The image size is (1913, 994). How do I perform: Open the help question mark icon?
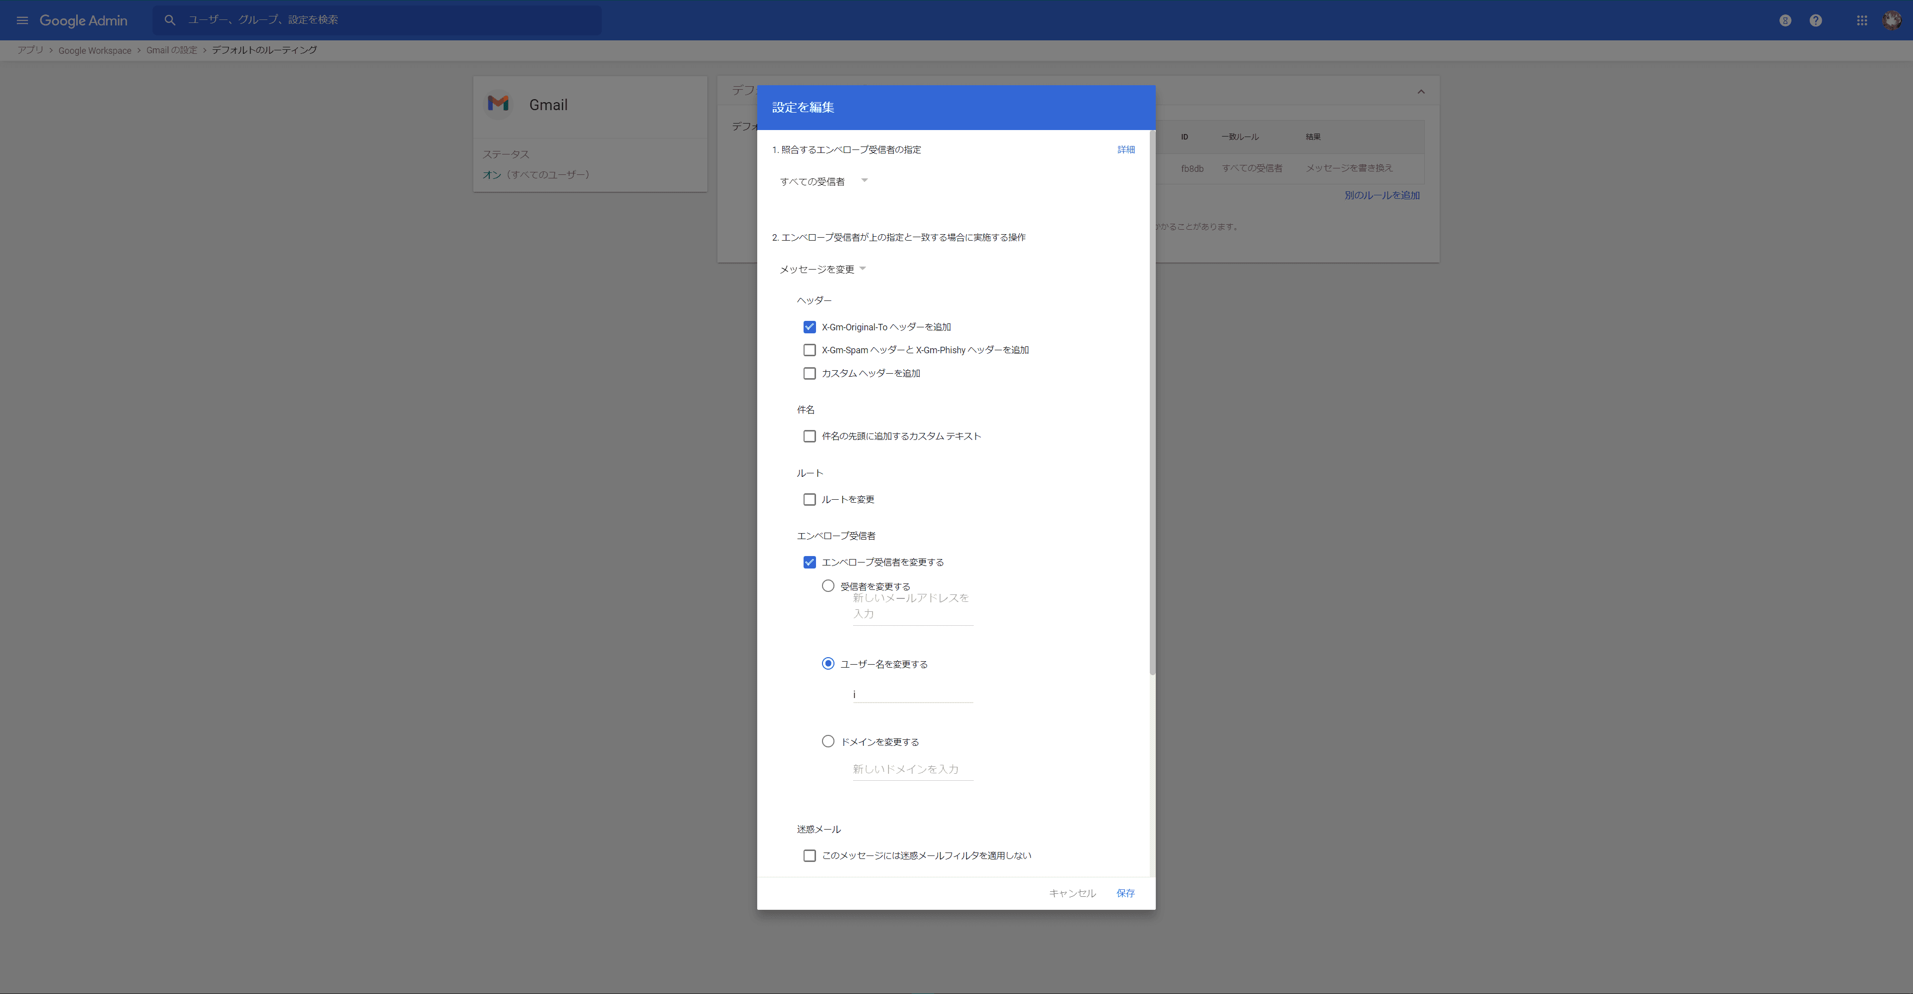1815,20
